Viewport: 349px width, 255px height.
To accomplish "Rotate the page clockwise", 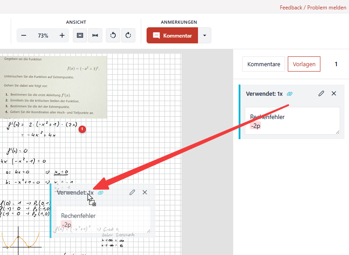I will click(128, 35).
